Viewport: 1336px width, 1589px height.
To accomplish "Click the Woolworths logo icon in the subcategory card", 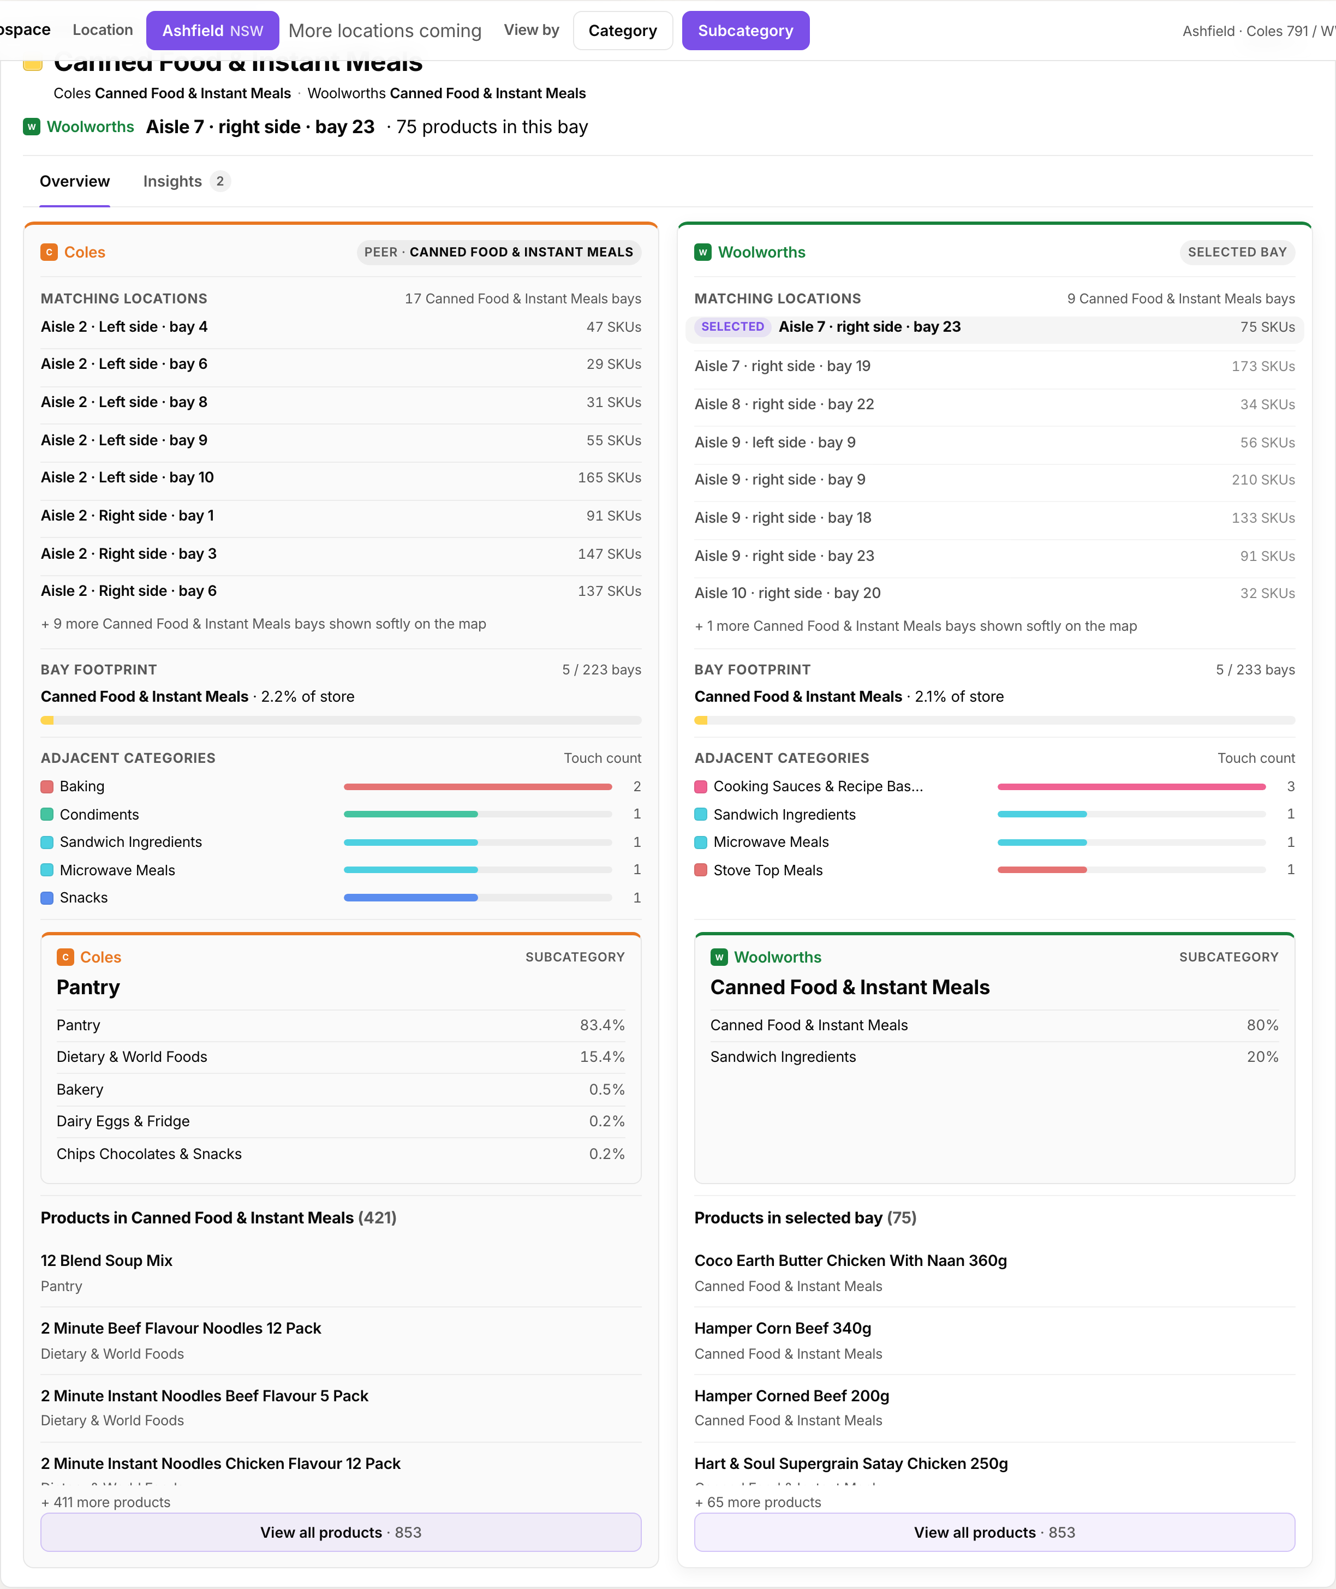I will tap(719, 957).
